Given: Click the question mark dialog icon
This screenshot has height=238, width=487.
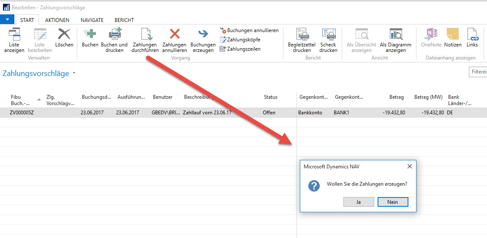Looking at the screenshot, I should coord(314,186).
